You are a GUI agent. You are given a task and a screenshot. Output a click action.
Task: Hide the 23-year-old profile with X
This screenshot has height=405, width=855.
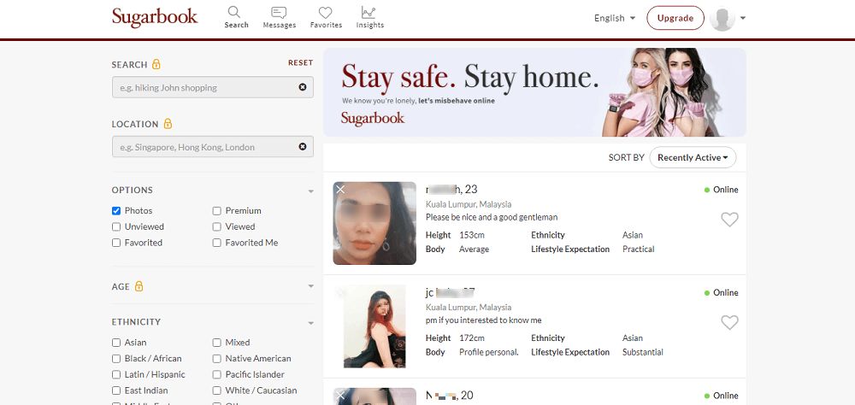point(340,189)
